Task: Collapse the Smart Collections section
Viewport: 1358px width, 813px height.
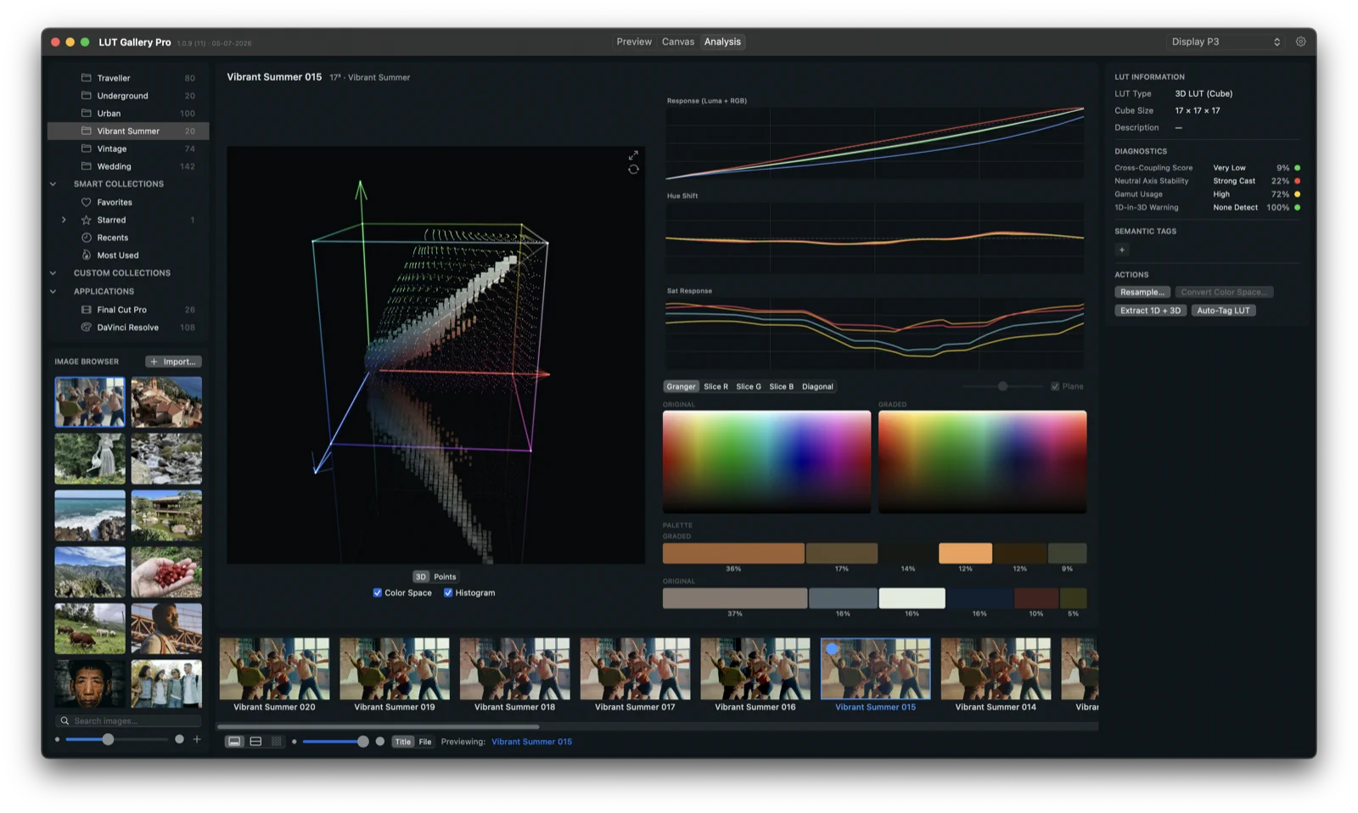Action: click(x=53, y=184)
